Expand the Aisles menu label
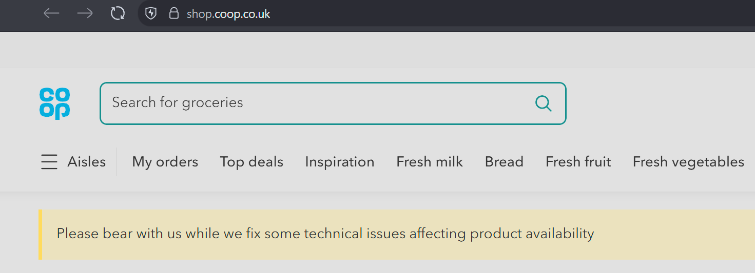The image size is (755, 273). (x=86, y=162)
